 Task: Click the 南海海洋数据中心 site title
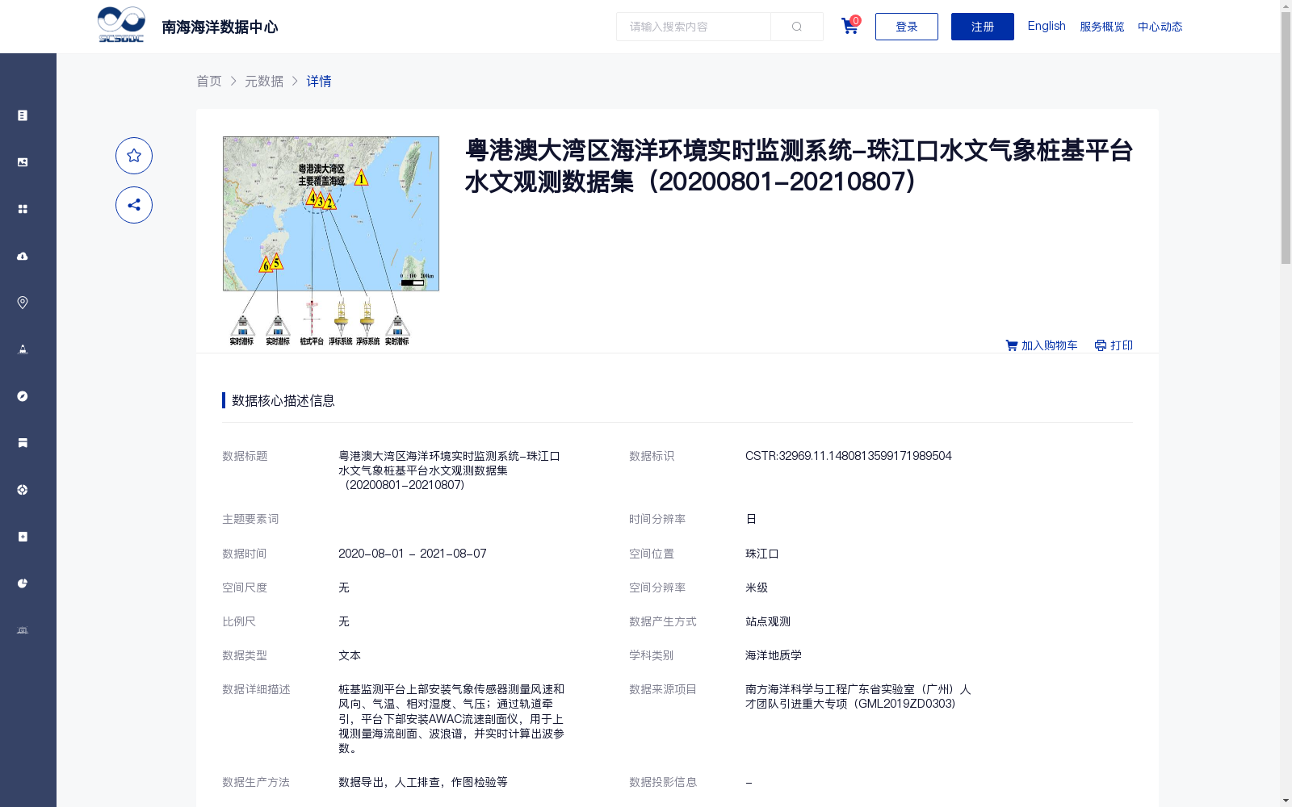point(220,27)
